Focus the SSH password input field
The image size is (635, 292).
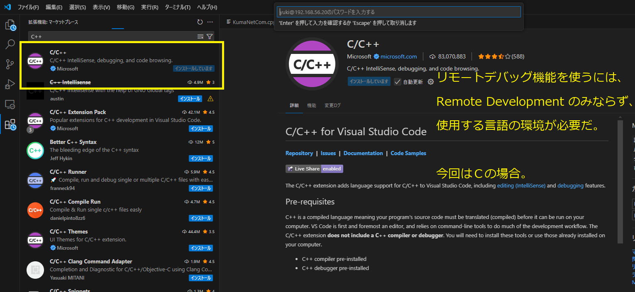399,12
